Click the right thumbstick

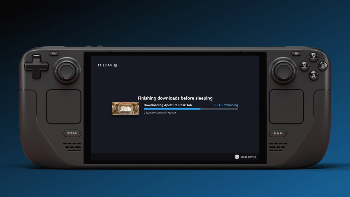click(283, 71)
